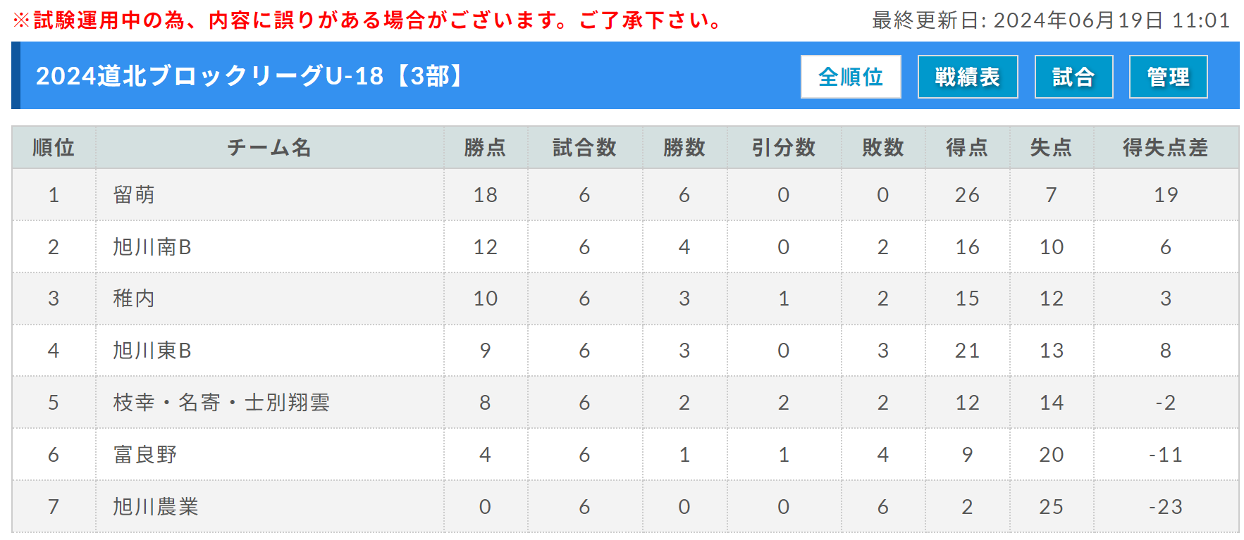The height and width of the screenshot is (540, 1244).
Task: Click team name 旭川東B
Action: 152,351
